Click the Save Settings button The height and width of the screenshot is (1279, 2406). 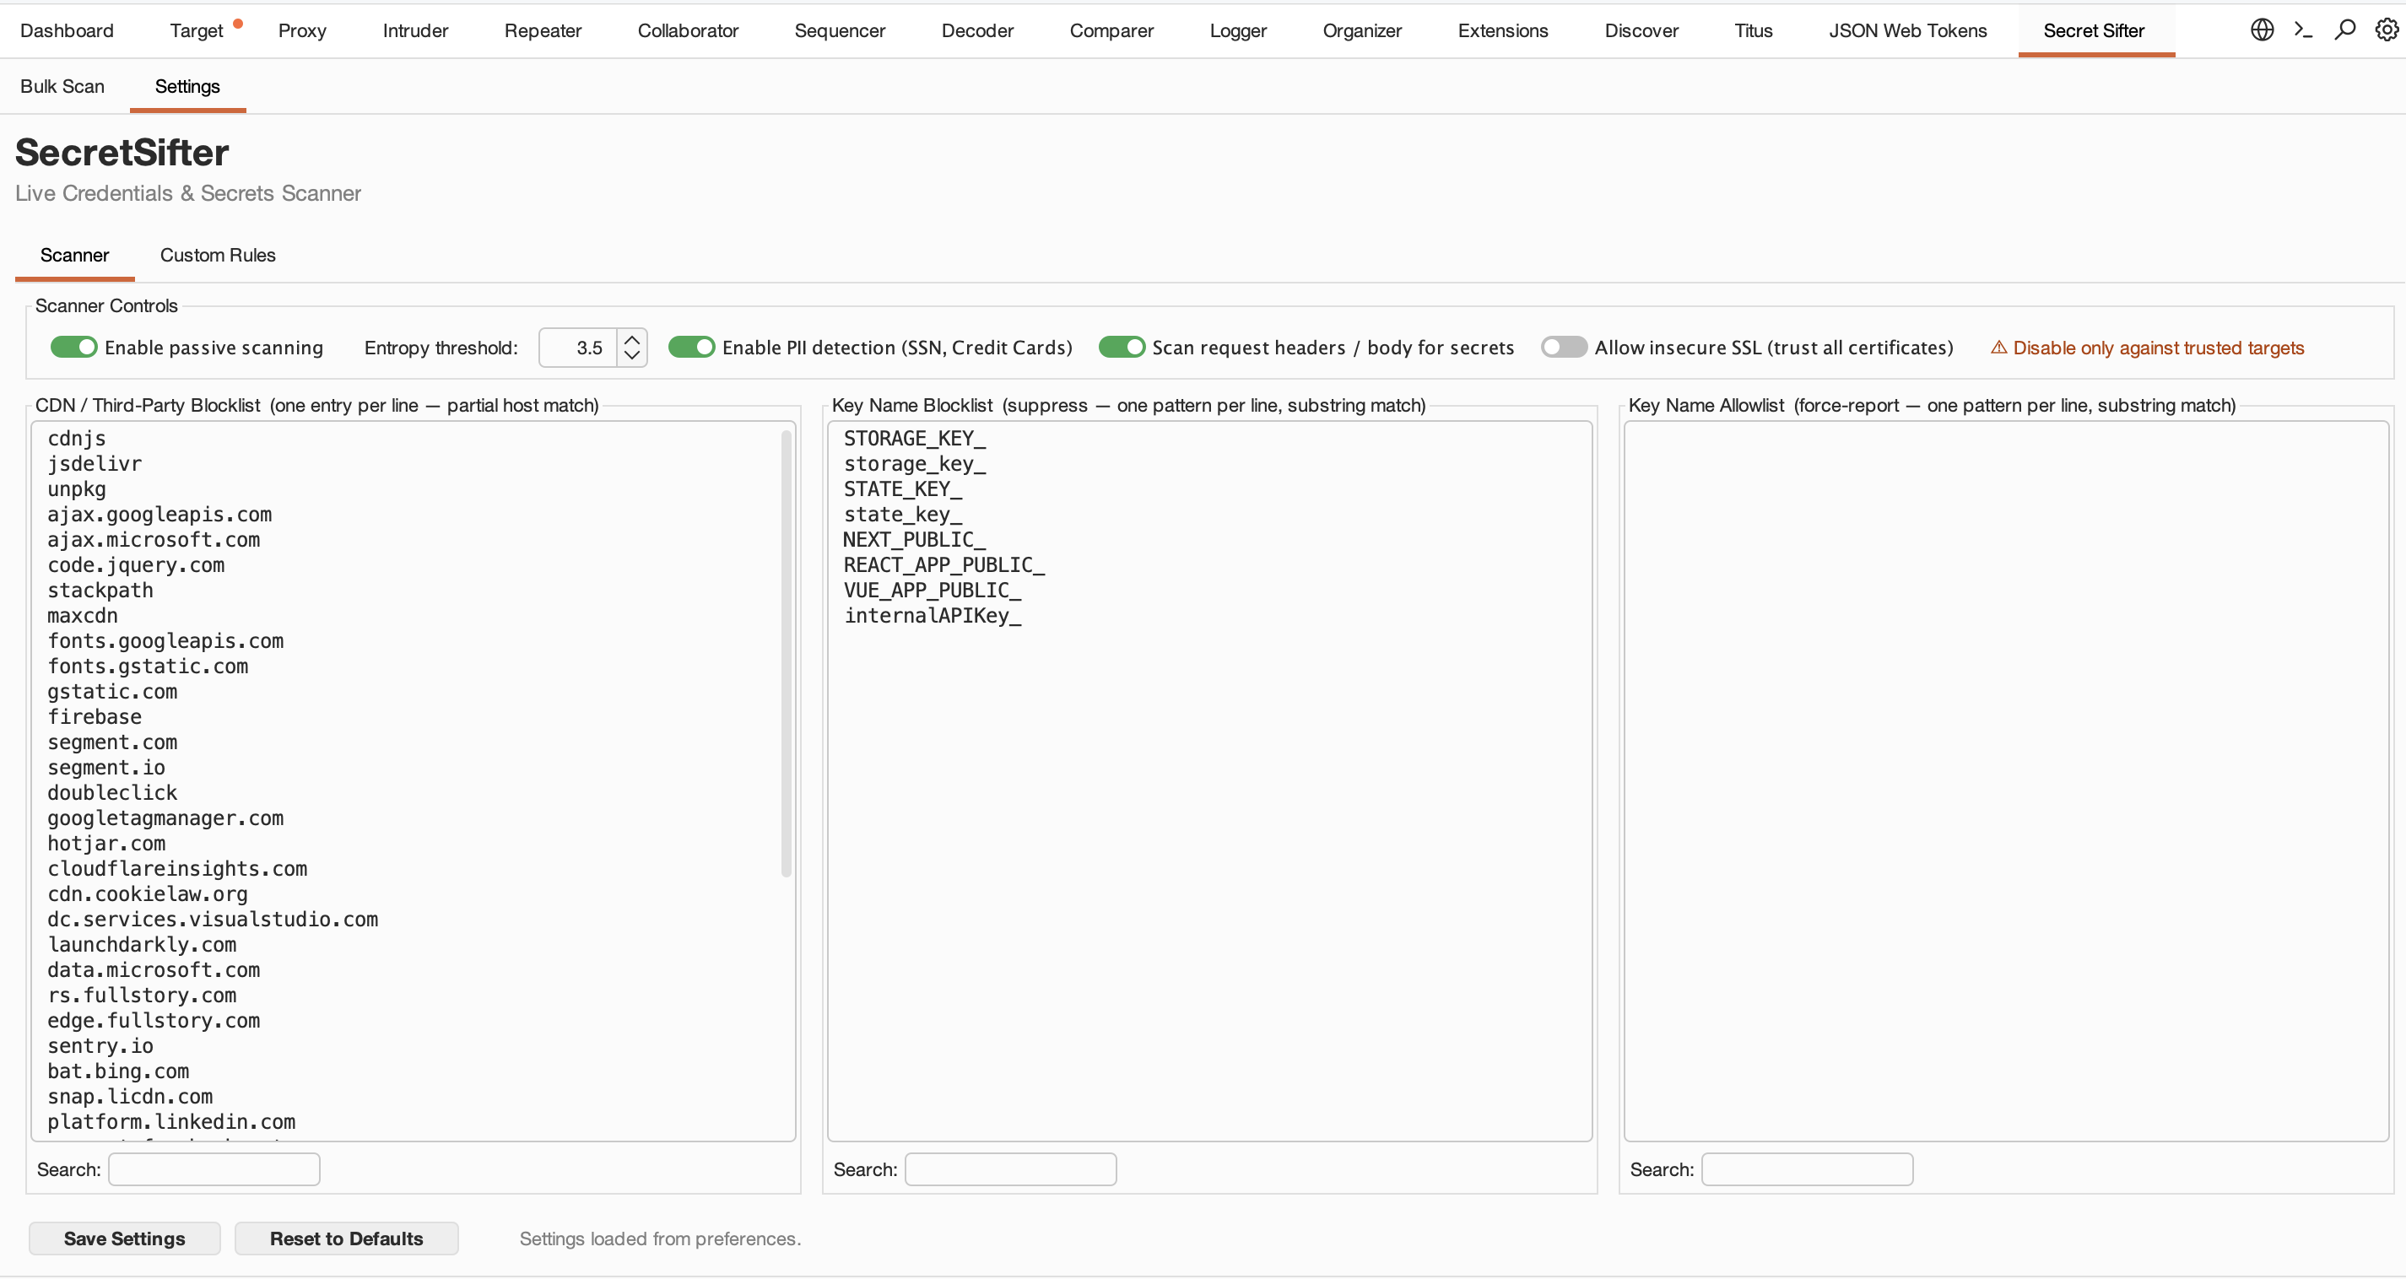point(124,1238)
